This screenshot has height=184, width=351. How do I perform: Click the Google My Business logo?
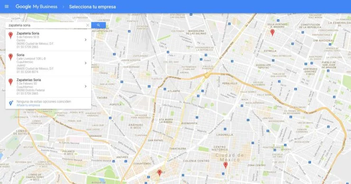37,7
